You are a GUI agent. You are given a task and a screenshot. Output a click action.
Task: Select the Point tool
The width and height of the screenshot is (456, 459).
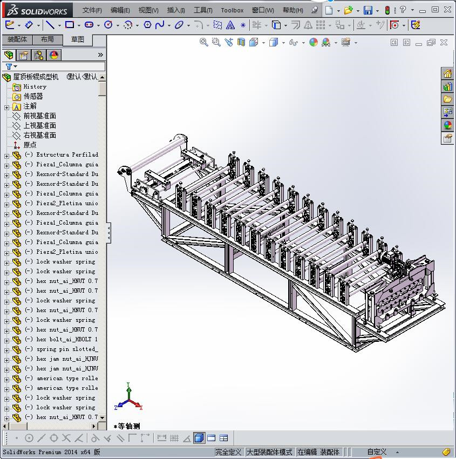tap(243, 25)
